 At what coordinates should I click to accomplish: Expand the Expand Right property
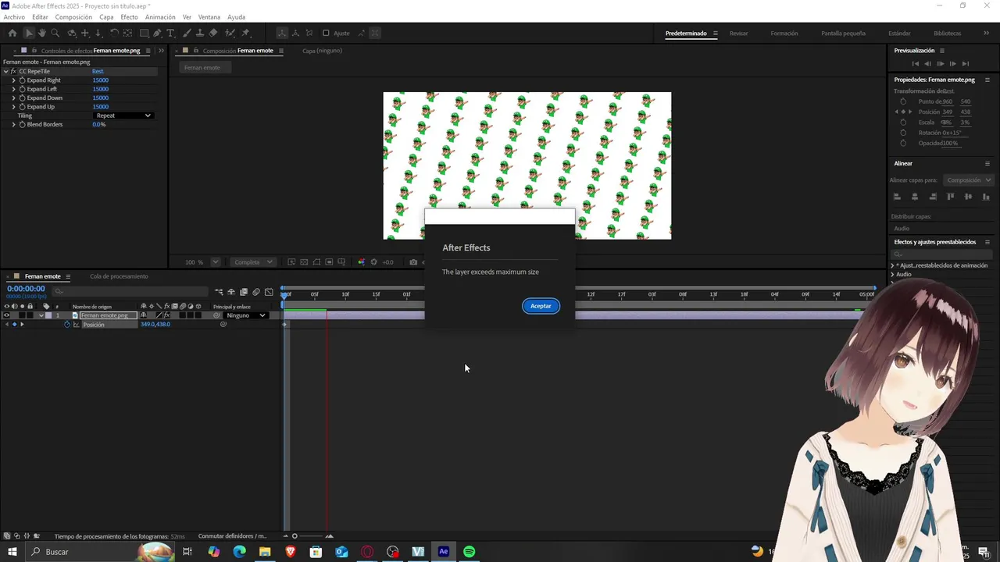13,80
